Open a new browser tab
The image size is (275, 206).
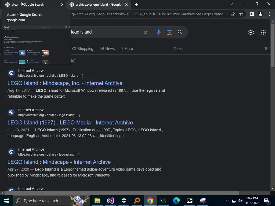point(137,5)
